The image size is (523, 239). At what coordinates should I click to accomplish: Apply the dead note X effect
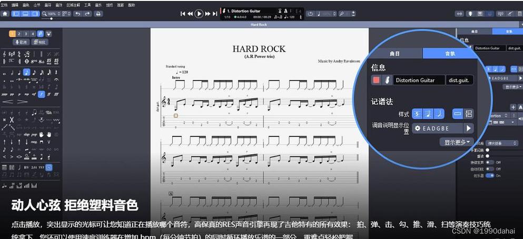point(12,119)
